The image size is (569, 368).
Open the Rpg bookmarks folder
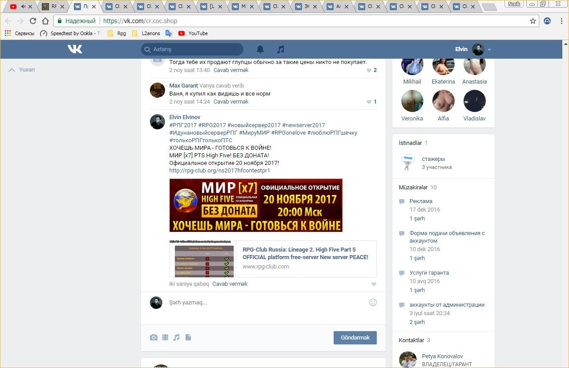117,33
